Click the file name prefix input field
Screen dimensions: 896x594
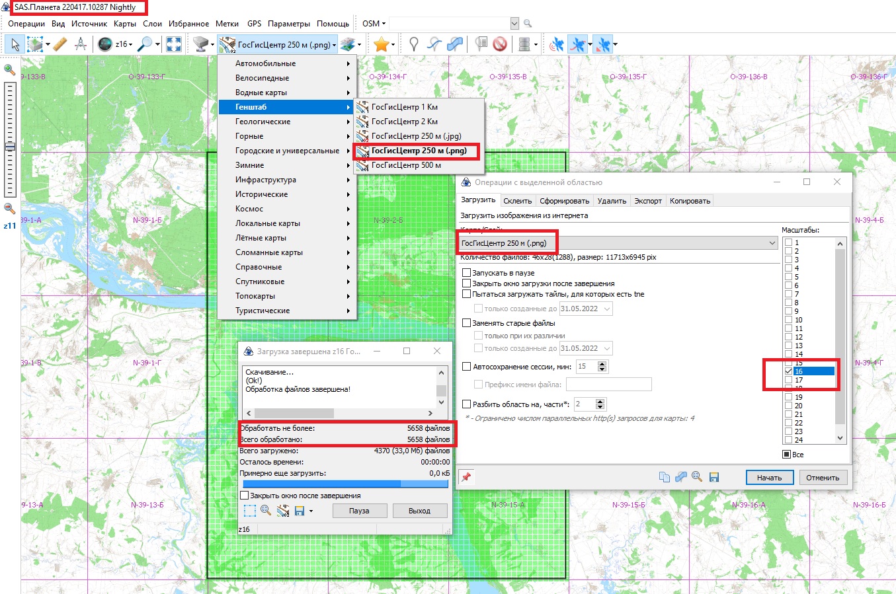point(608,385)
